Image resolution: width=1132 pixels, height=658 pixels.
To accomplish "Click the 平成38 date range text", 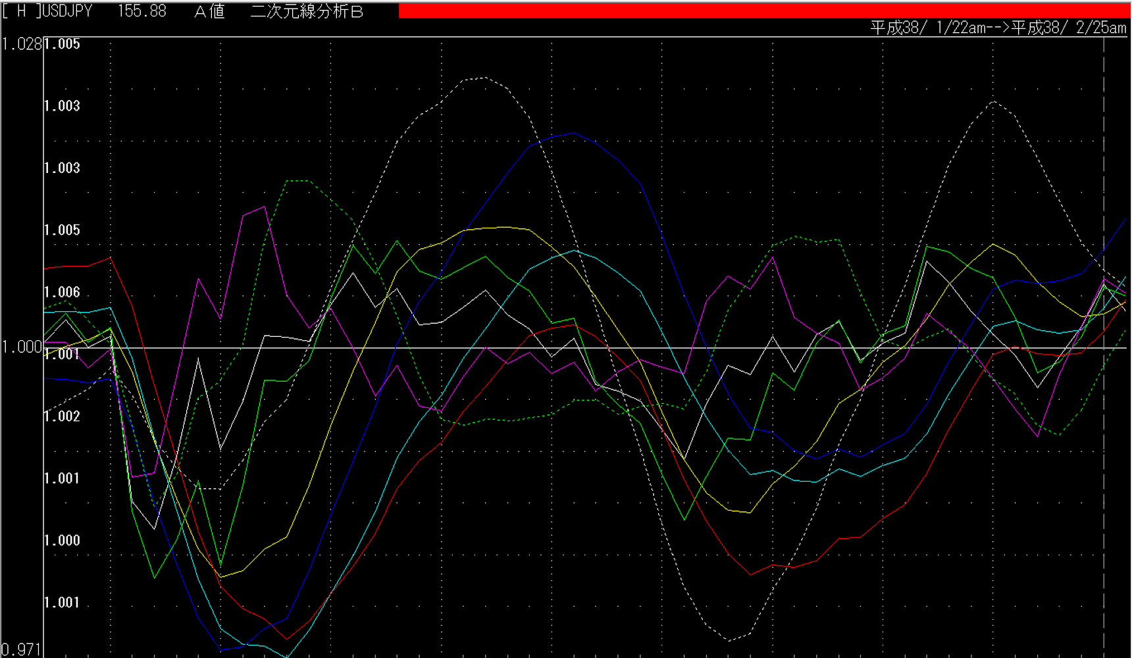I will point(998,28).
